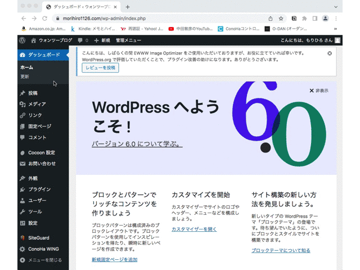Open ConoHa WING gear icon
This screenshot has width=360, height=270.
click(x=22, y=249)
